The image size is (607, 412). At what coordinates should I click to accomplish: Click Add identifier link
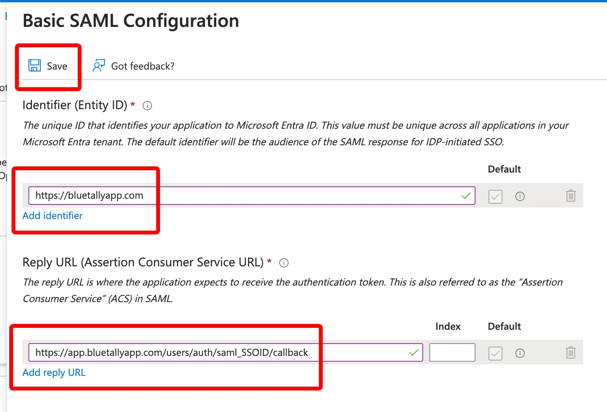(52, 216)
